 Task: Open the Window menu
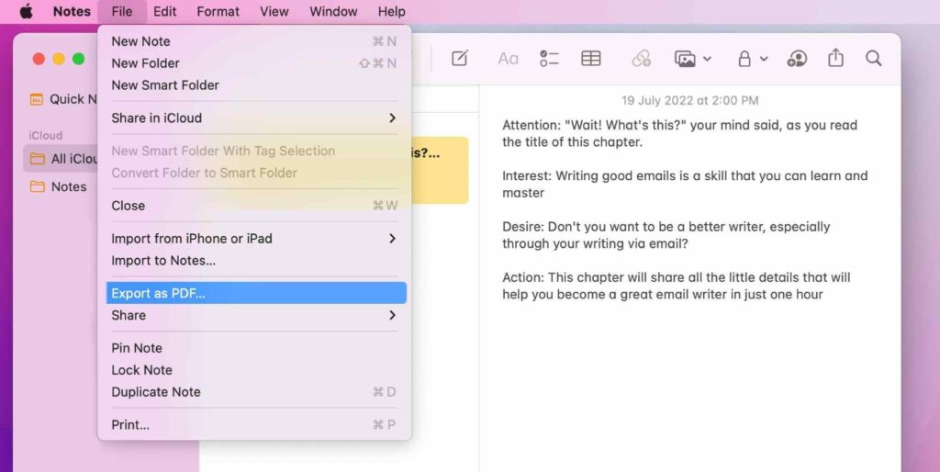(333, 11)
